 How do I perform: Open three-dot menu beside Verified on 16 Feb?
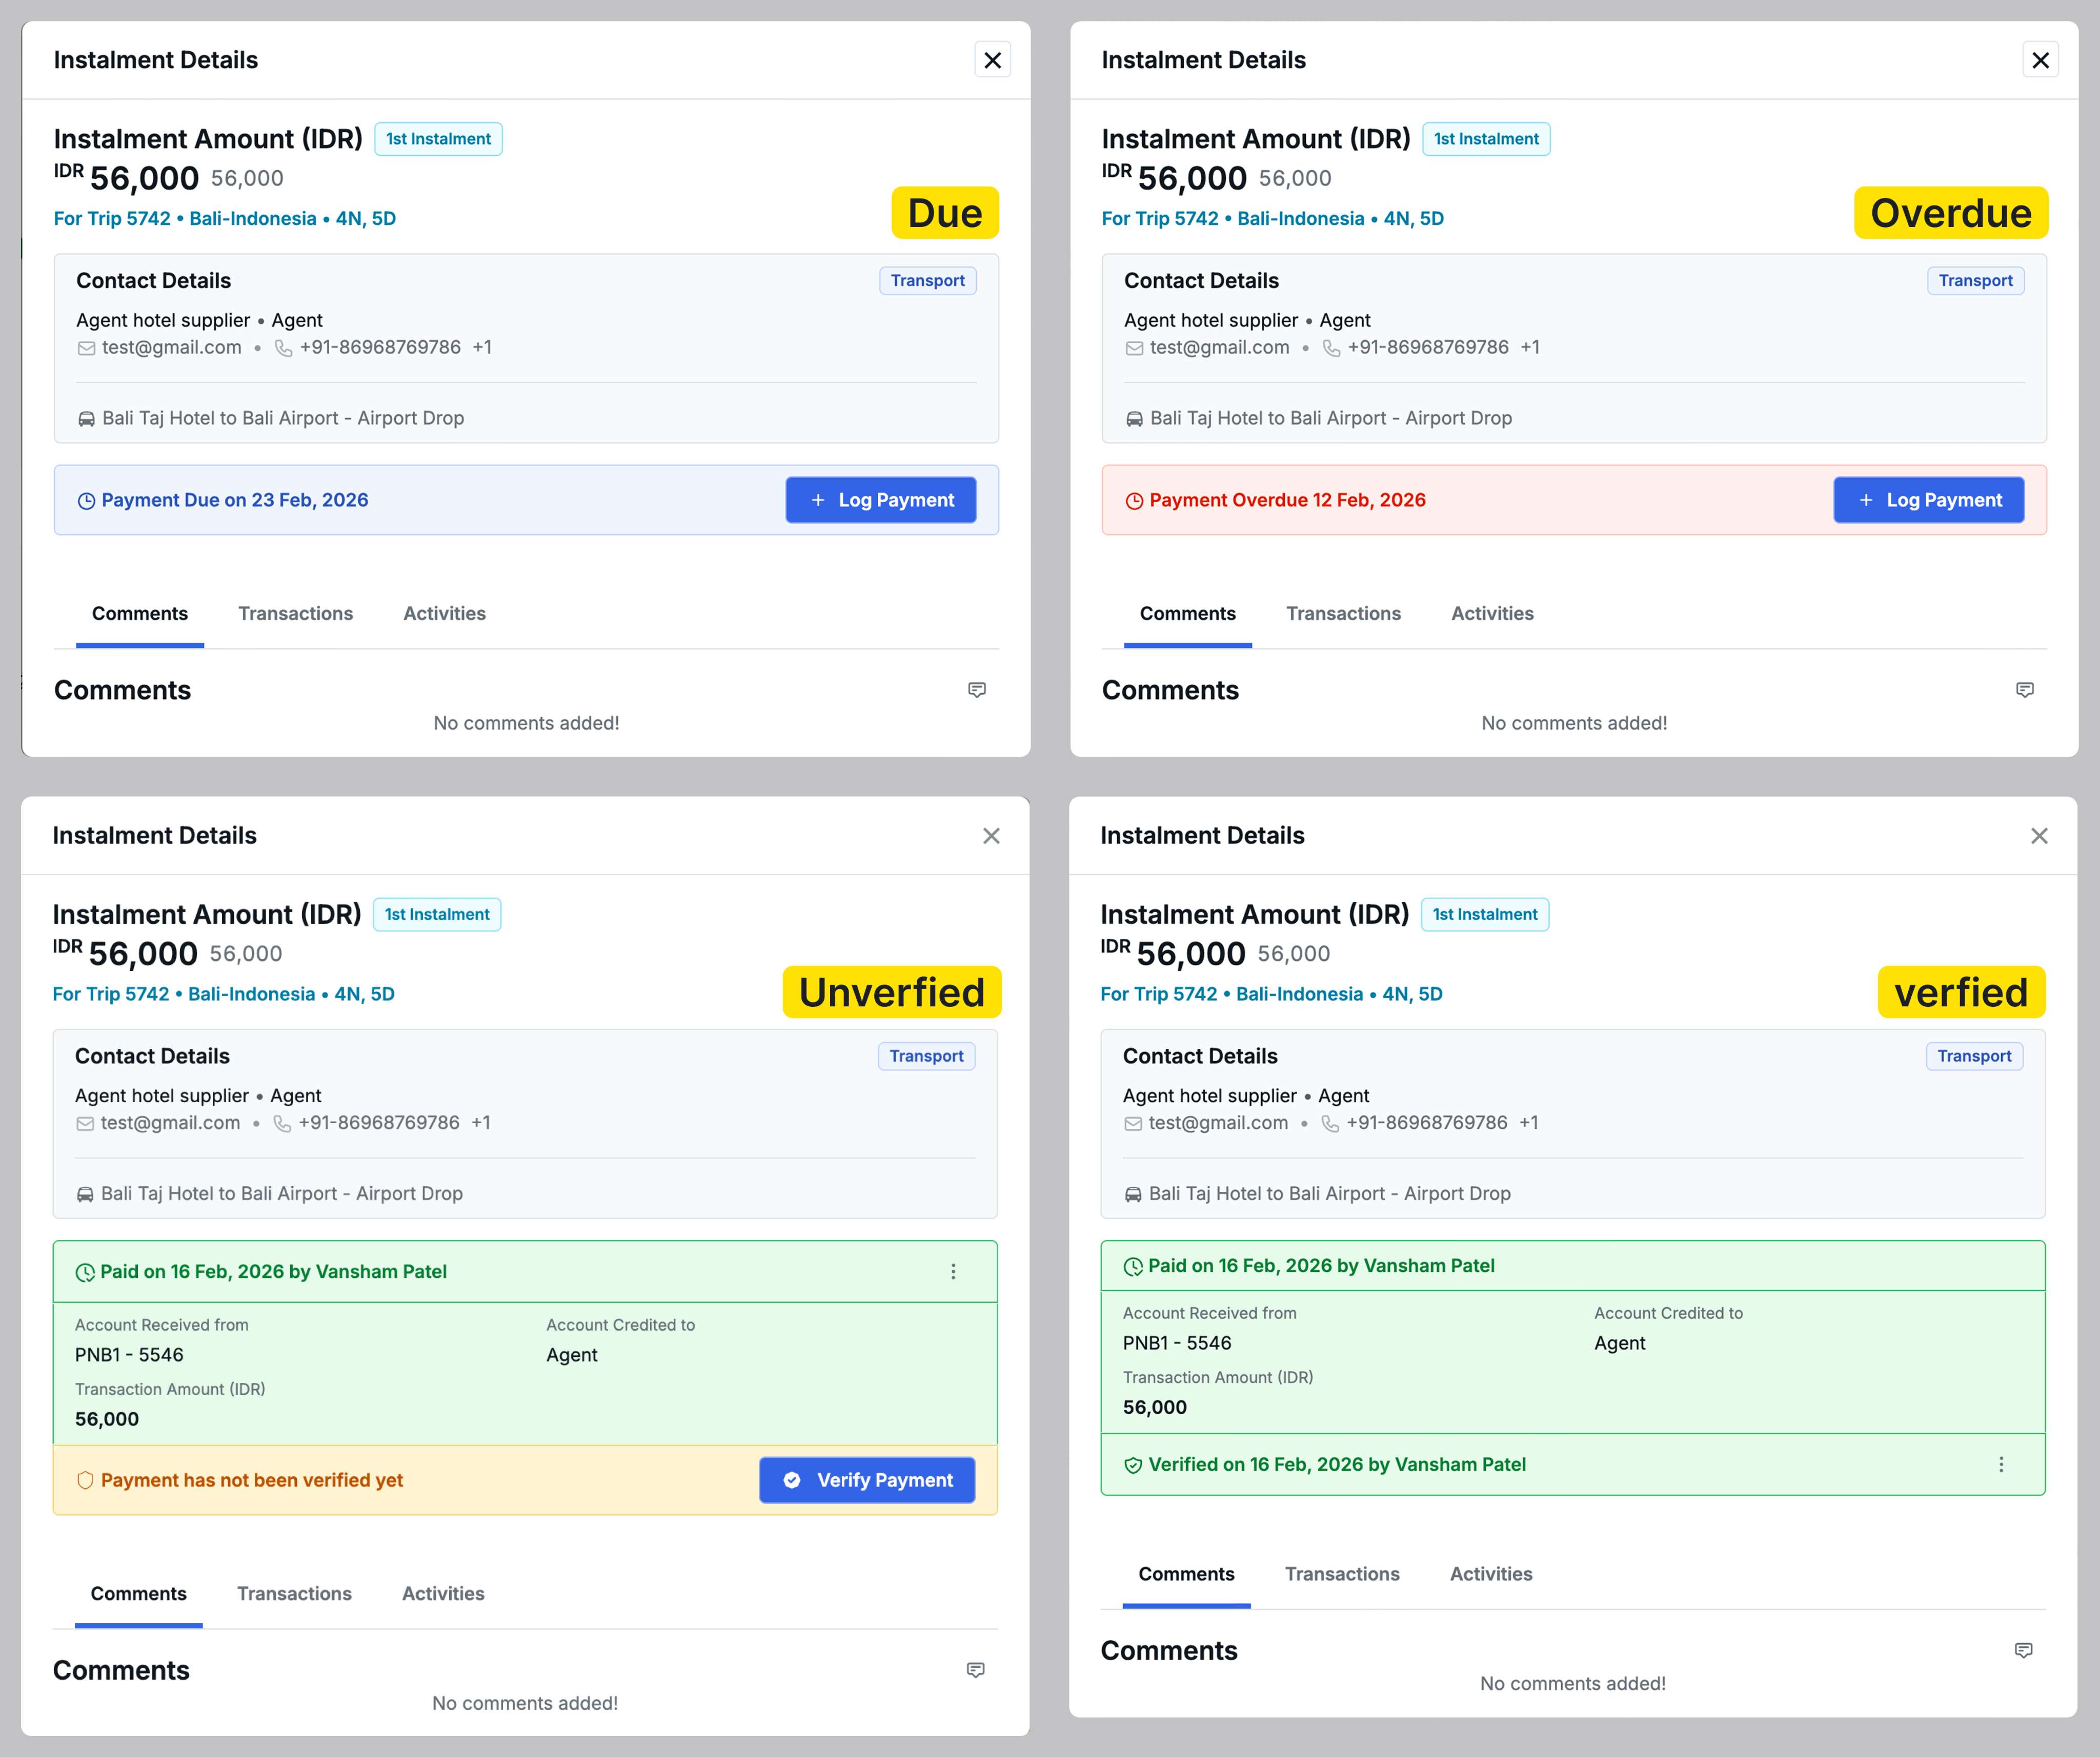[x=2001, y=1464]
